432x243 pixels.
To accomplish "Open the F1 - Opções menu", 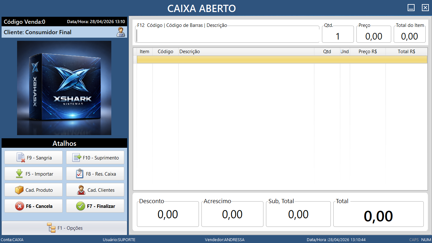I will [x=65, y=228].
